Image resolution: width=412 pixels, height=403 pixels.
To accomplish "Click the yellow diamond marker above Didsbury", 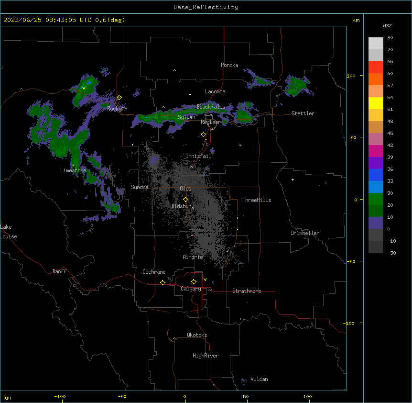I will (186, 200).
